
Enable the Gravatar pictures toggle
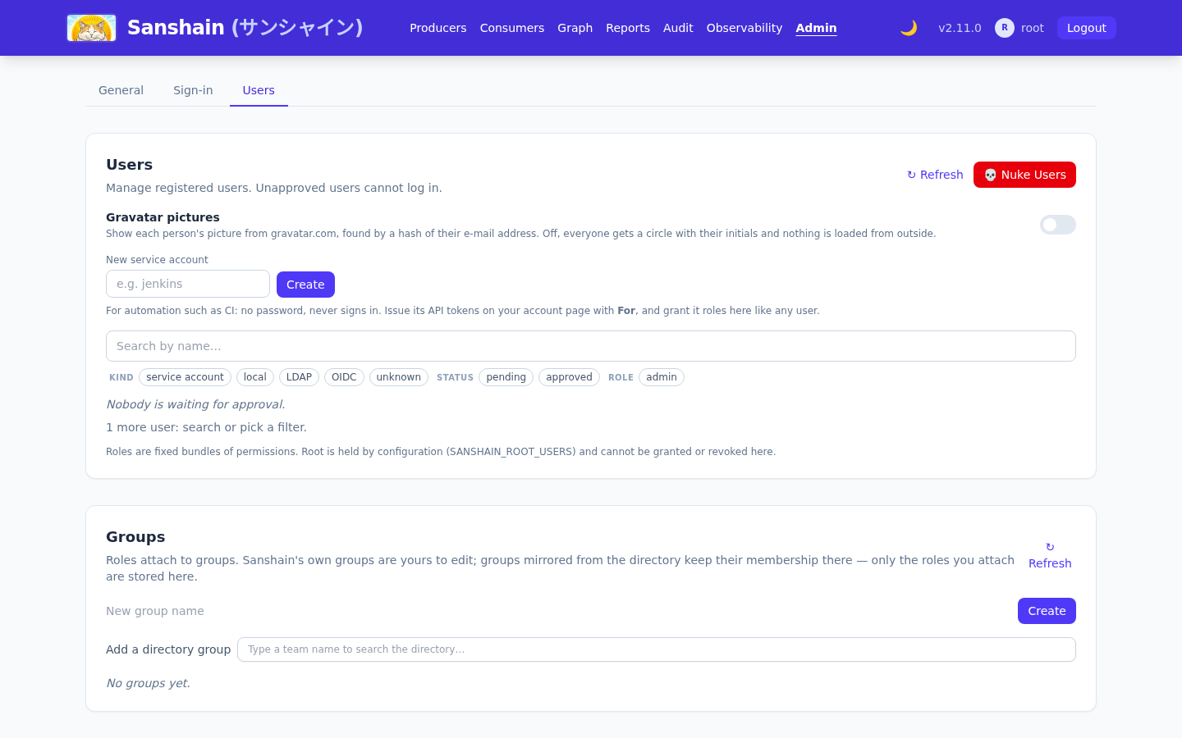click(1058, 225)
